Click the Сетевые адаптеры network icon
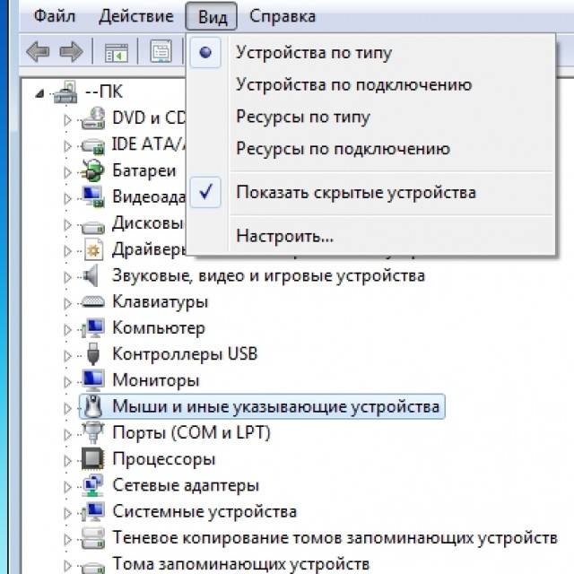 point(93,485)
